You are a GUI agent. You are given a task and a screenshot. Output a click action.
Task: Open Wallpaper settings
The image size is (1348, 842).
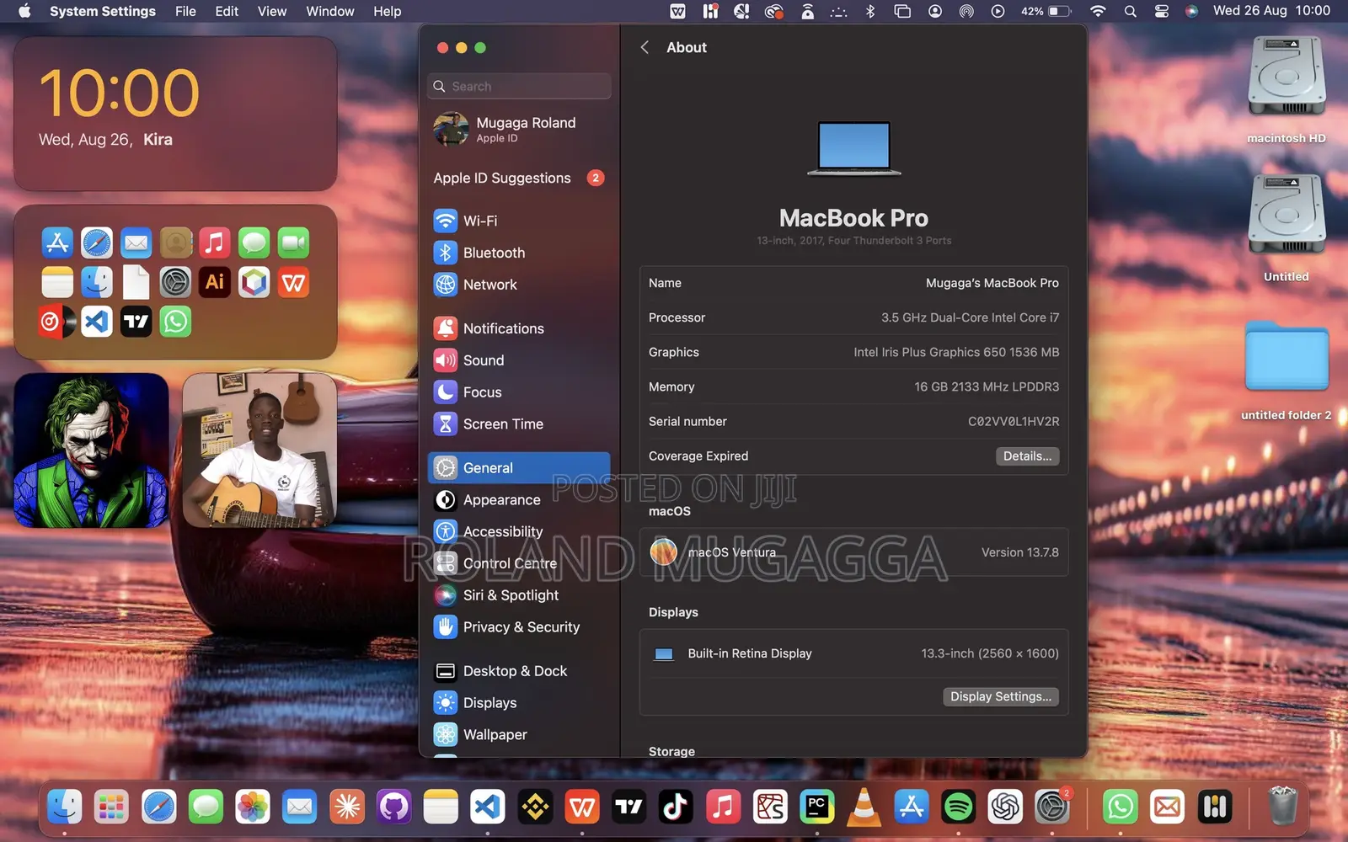point(519,735)
